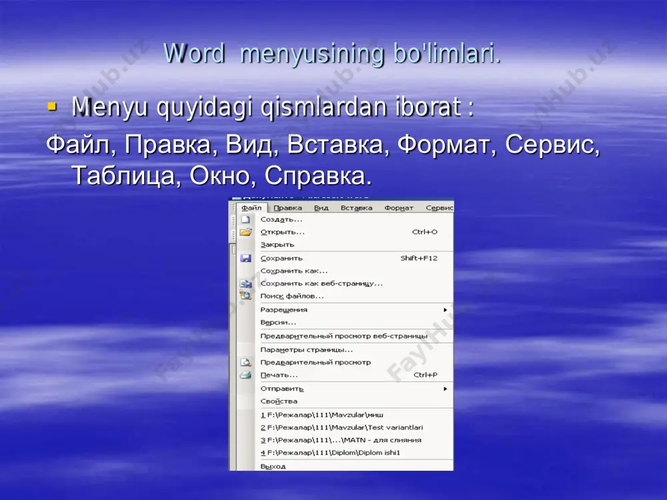Click the save as web page icon

pyautogui.click(x=245, y=283)
